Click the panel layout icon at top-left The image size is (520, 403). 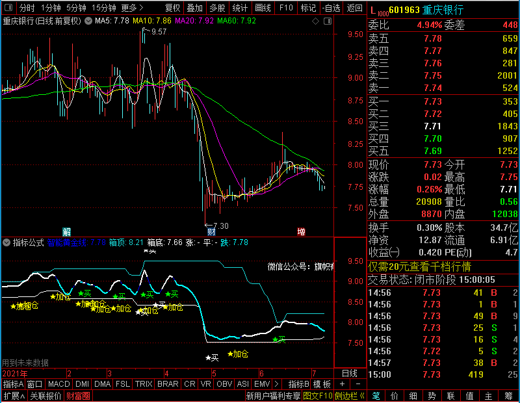8,7
